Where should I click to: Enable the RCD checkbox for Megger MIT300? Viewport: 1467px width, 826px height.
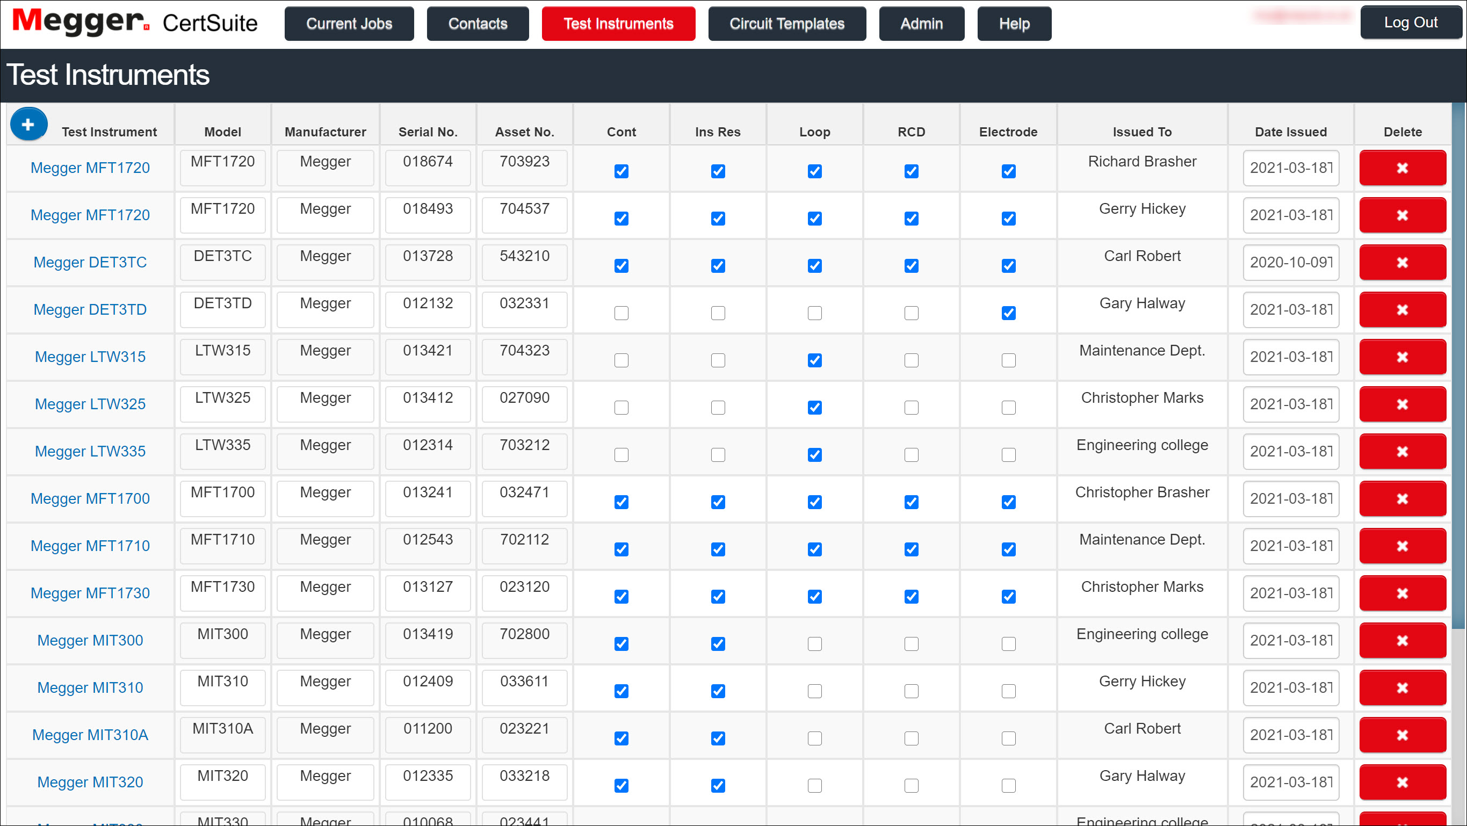911,644
